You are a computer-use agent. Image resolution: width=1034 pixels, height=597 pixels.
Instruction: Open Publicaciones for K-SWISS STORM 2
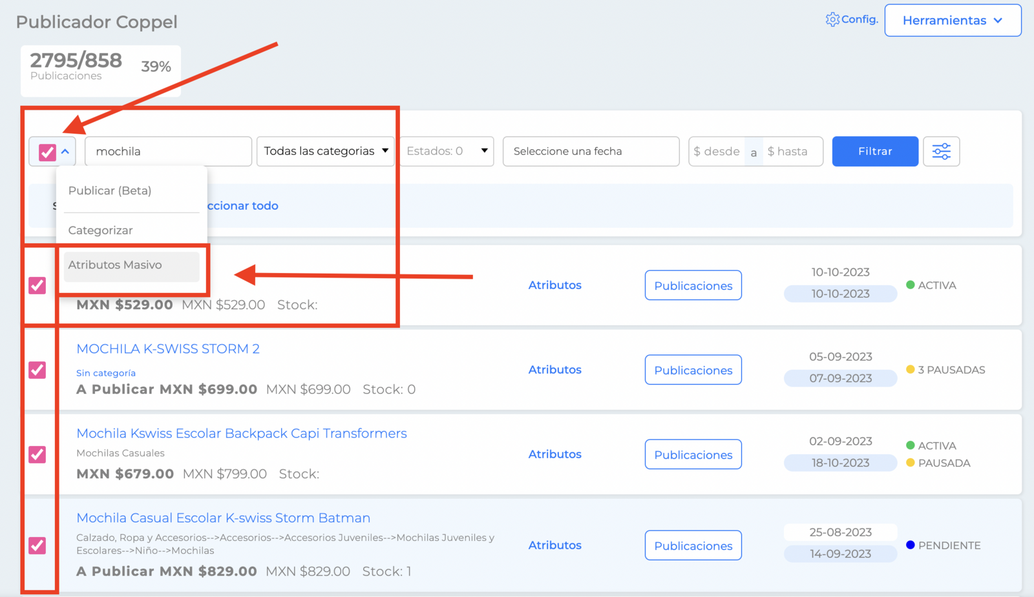[693, 370]
